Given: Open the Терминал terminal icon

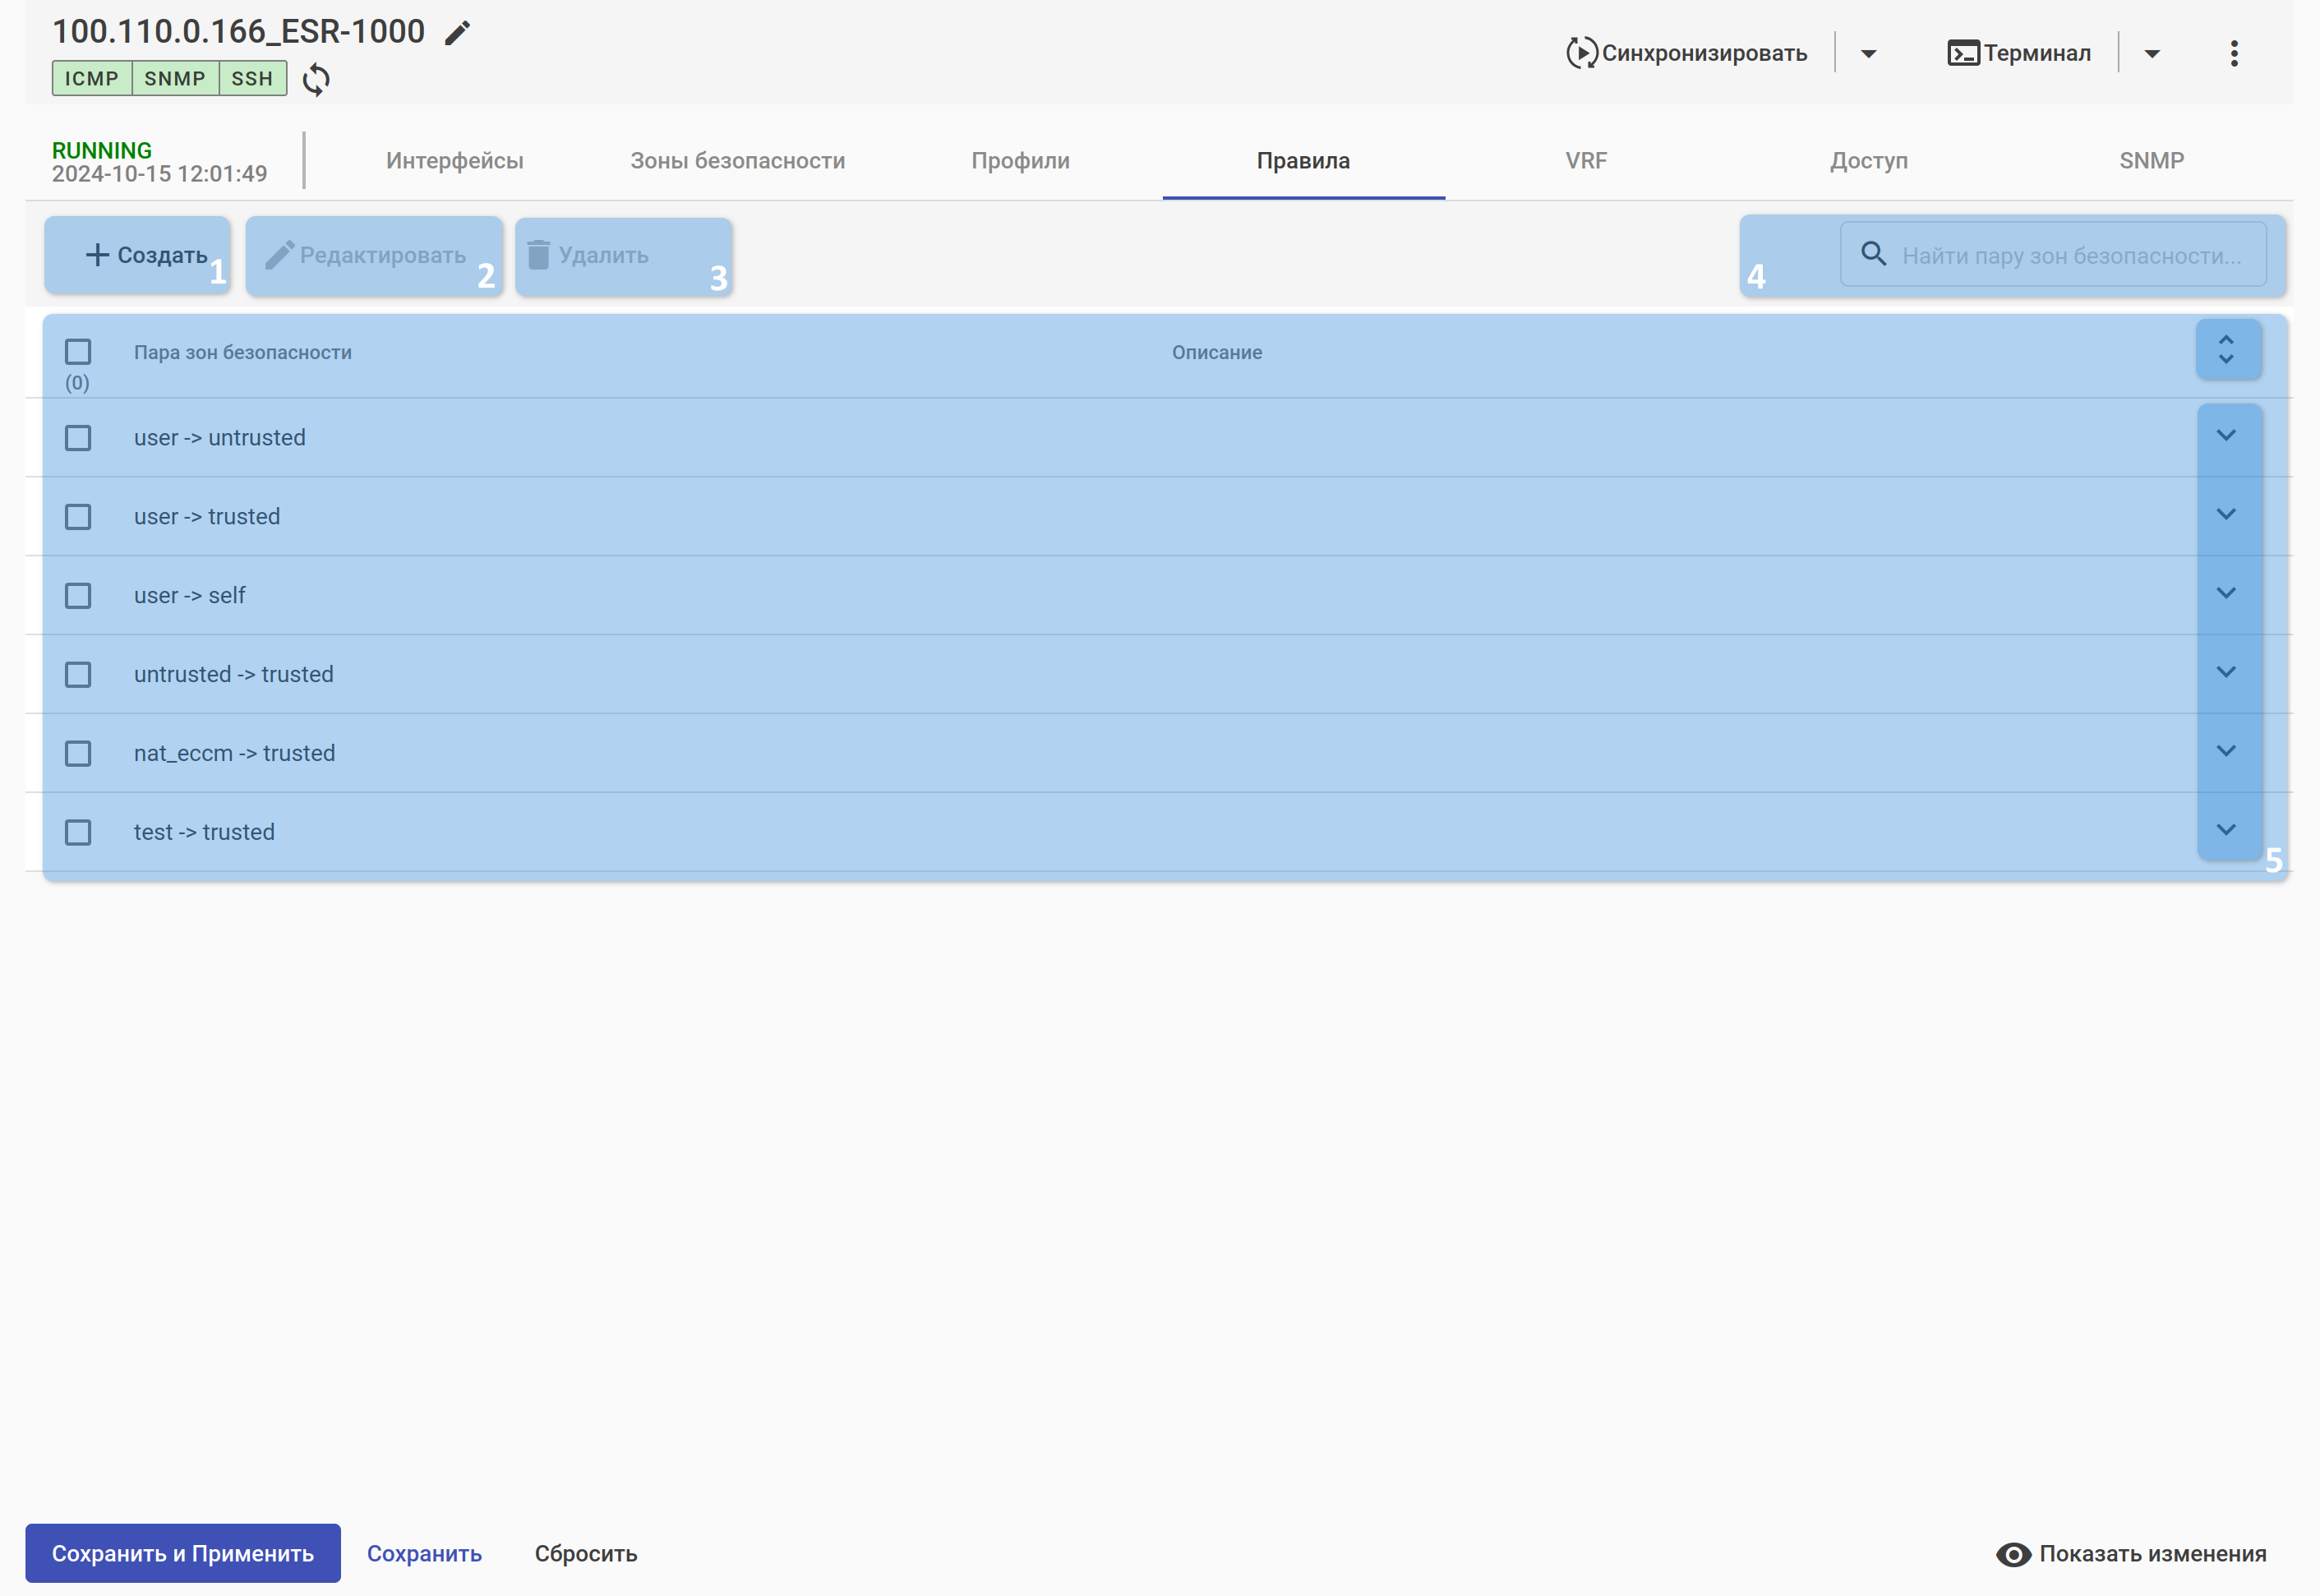Looking at the screenshot, I should [x=1962, y=53].
